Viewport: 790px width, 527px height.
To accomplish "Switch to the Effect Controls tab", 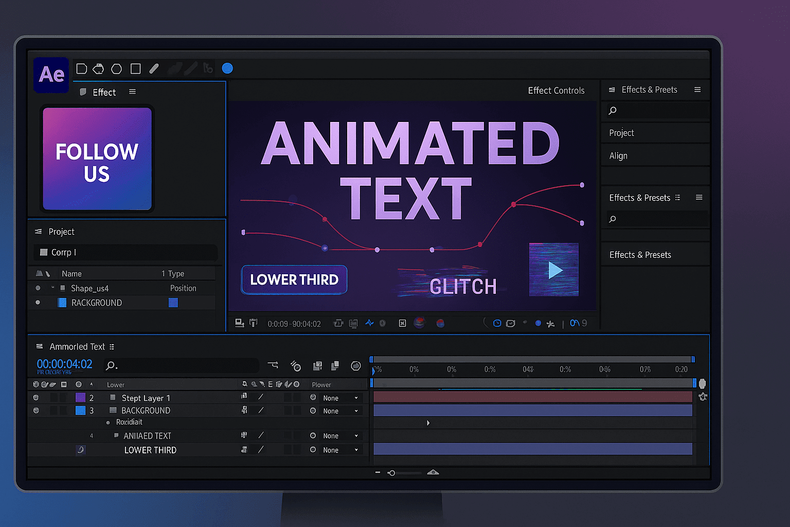I will pyautogui.click(x=556, y=90).
